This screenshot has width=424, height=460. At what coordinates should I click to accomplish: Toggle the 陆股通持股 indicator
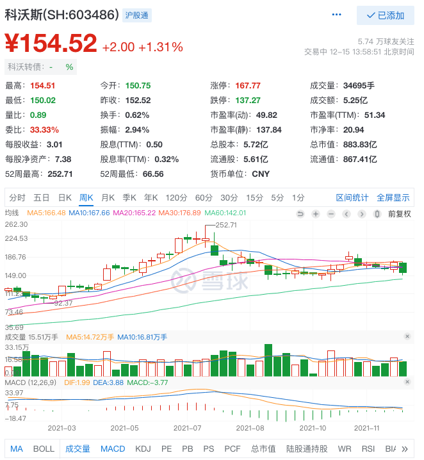click(x=307, y=448)
